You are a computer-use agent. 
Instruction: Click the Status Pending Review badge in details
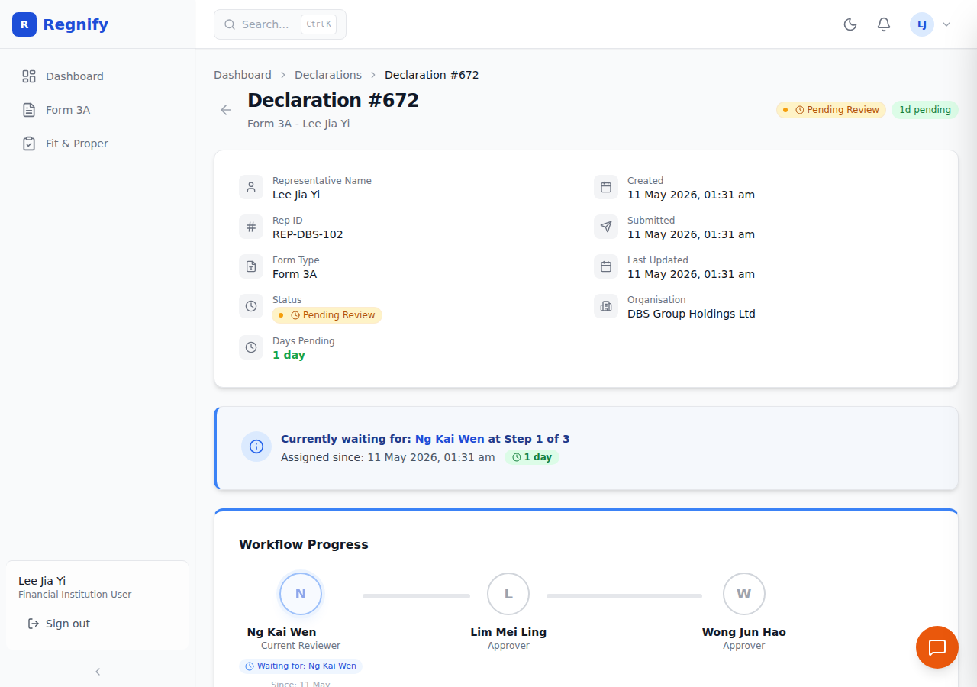point(327,315)
